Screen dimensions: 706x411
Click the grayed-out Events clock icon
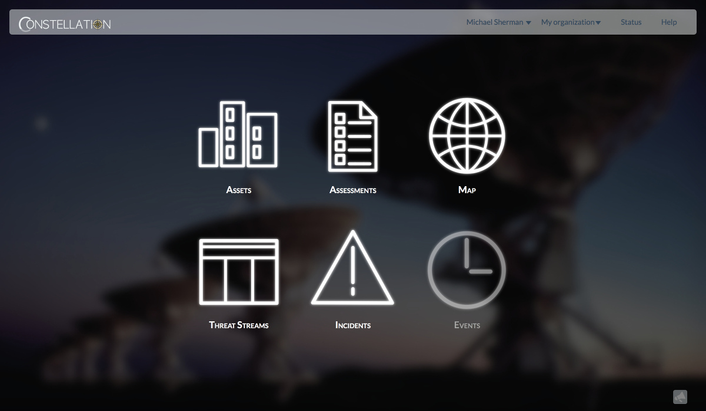467,270
